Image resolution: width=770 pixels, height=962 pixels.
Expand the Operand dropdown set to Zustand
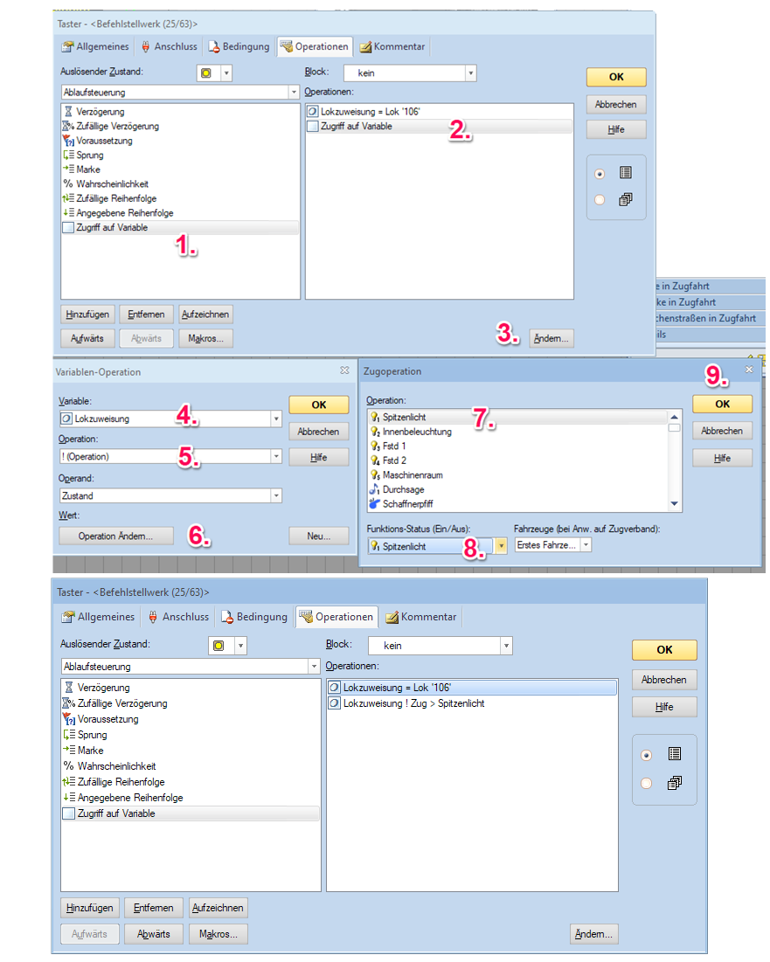[x=276, y=495]
